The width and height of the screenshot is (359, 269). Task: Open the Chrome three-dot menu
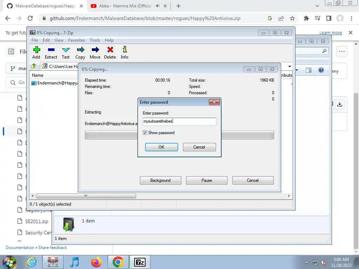pos(351,18)
